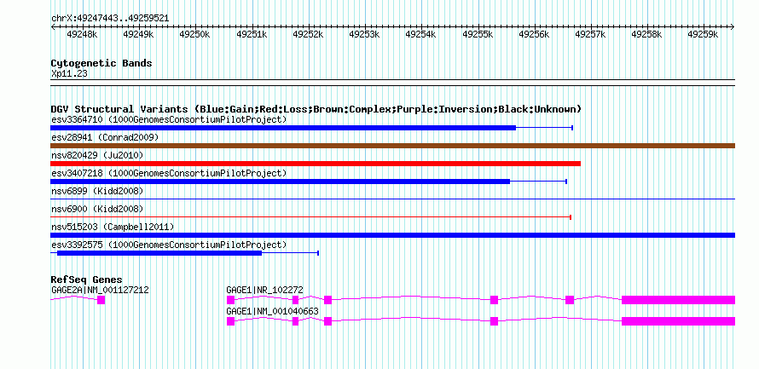The height and width of the screenshot is (369, 759).
Task: Open the nsv515203 (Campbell2011) label
Action: (x=113, y=227)
